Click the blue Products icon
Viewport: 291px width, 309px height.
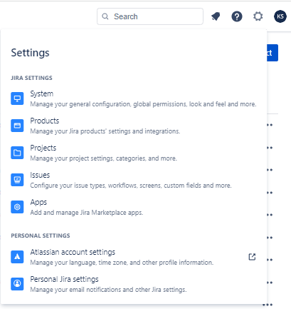coord(17,126)
